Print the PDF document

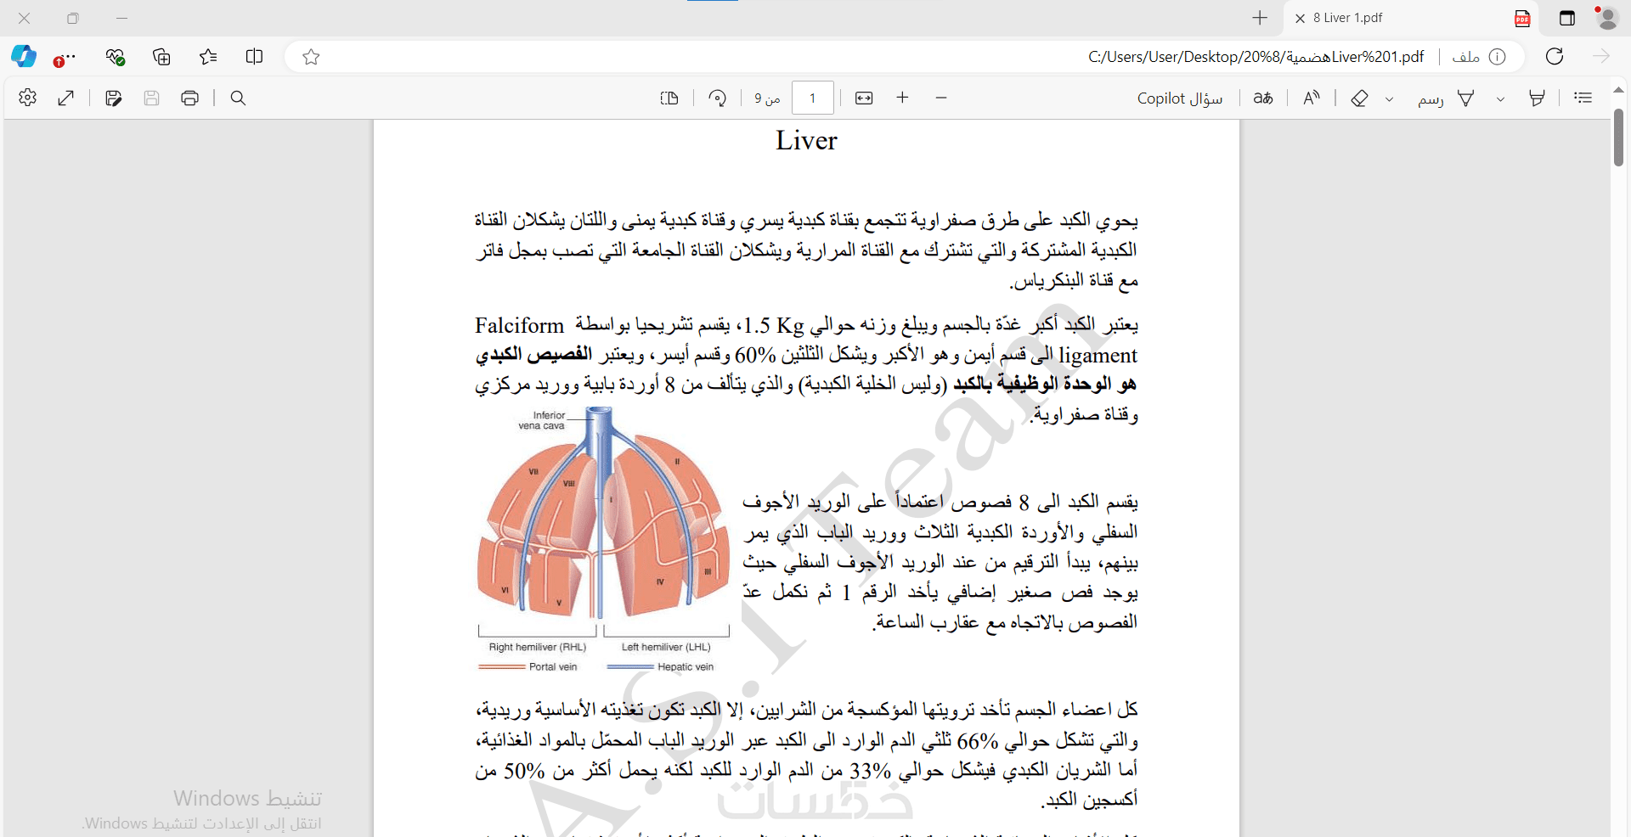[189, 98]
